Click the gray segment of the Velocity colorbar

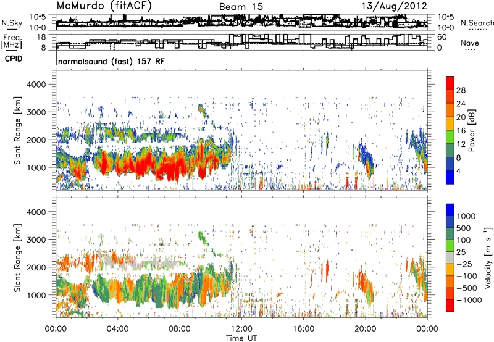(x=450, y=258)
